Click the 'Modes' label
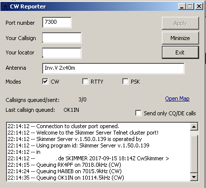 point(13,82)
